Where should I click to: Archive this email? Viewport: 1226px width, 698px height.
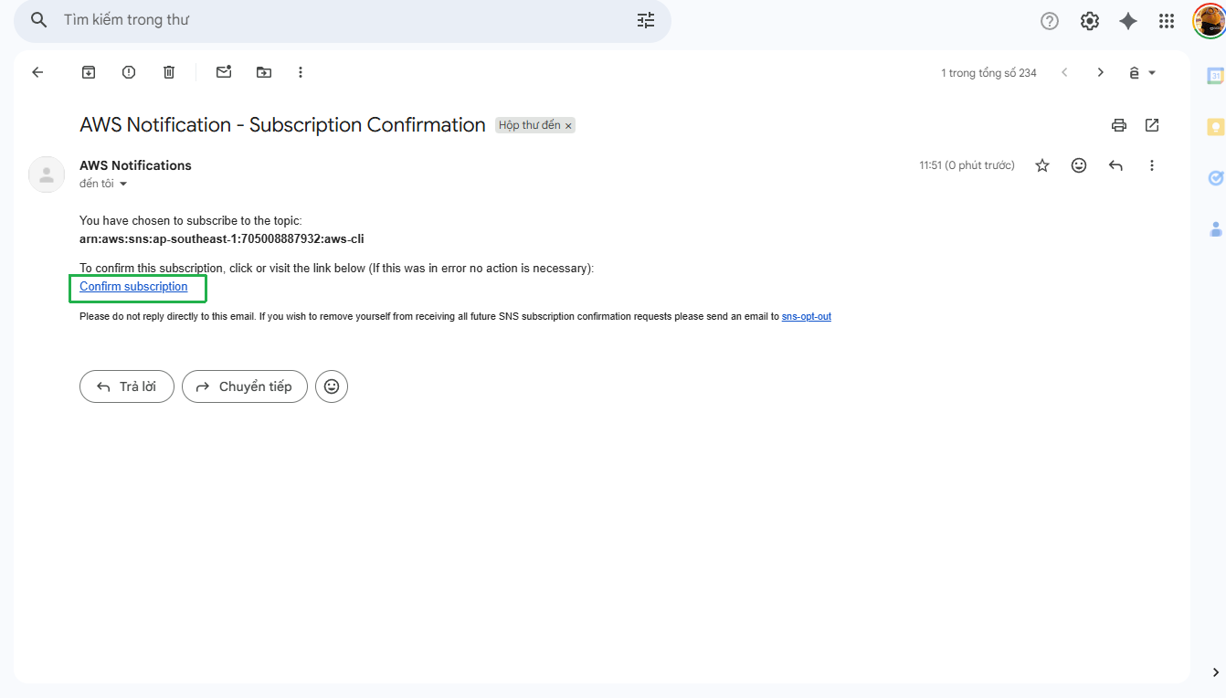click(89, 72)
